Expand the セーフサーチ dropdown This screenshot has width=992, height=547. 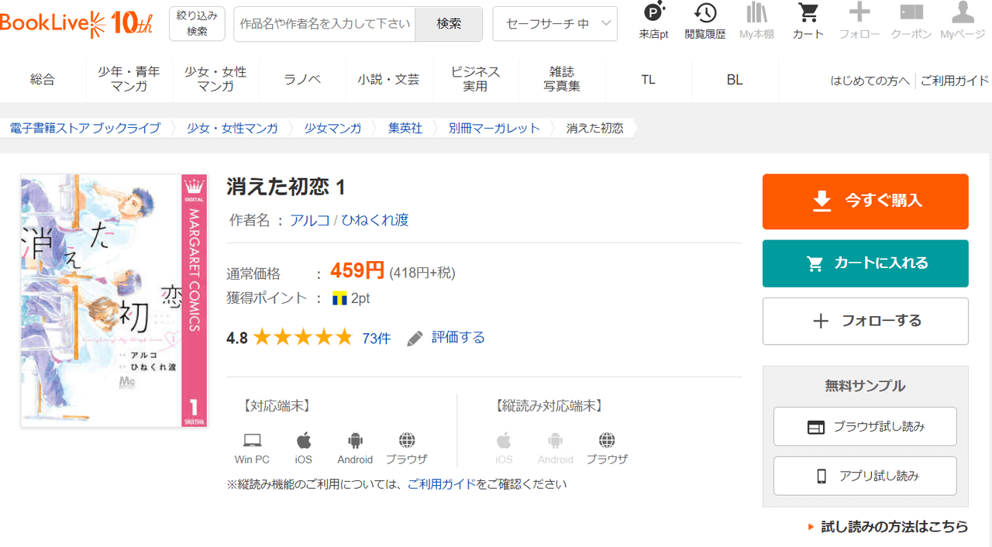click(x=555, y=24)
